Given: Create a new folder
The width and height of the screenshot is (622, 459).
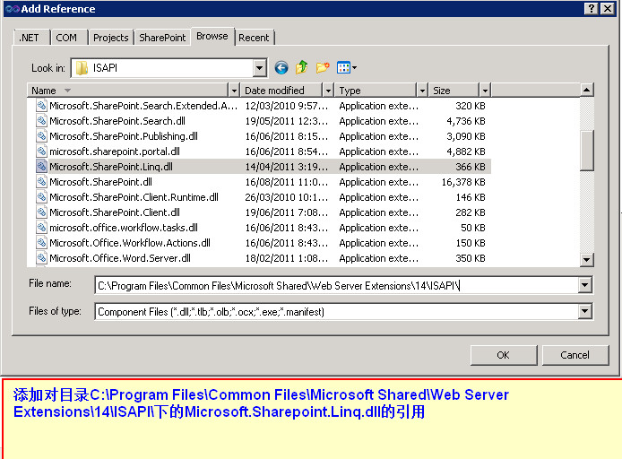Looking at the screenshot, I should [323, 67].
